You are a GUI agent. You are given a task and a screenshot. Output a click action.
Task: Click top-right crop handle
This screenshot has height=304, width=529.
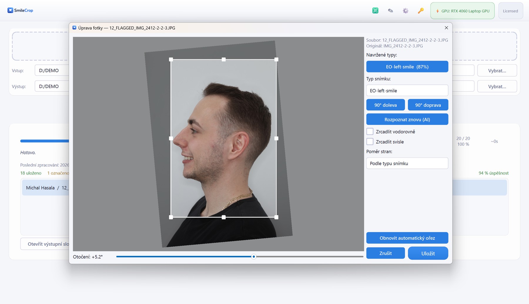pos(276,60)
